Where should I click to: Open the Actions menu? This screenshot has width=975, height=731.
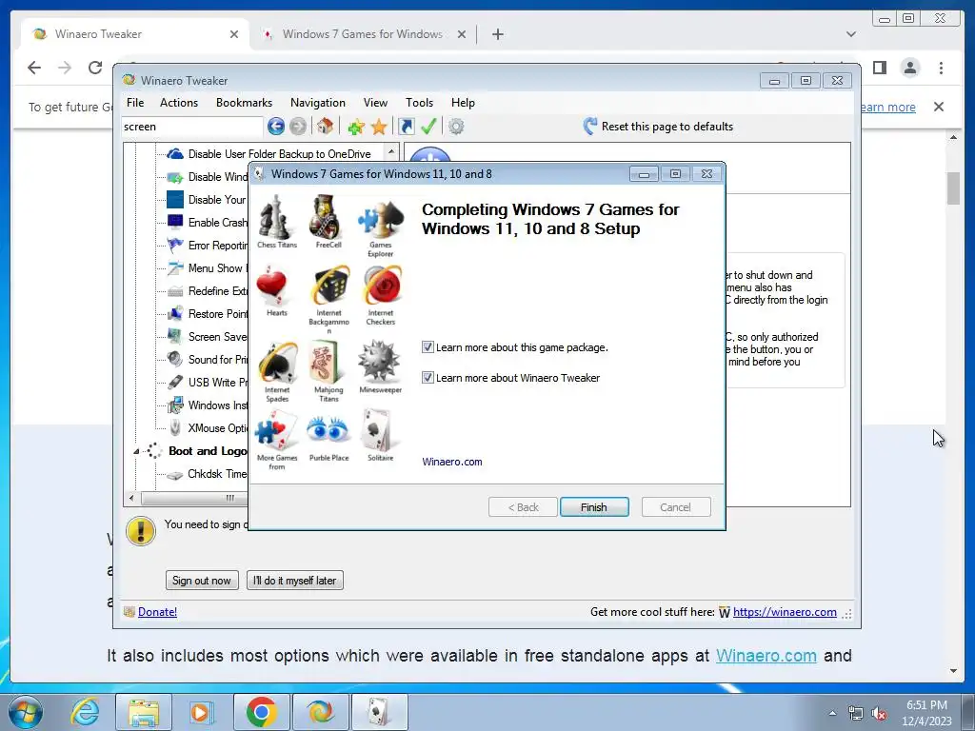pos(179,103)
